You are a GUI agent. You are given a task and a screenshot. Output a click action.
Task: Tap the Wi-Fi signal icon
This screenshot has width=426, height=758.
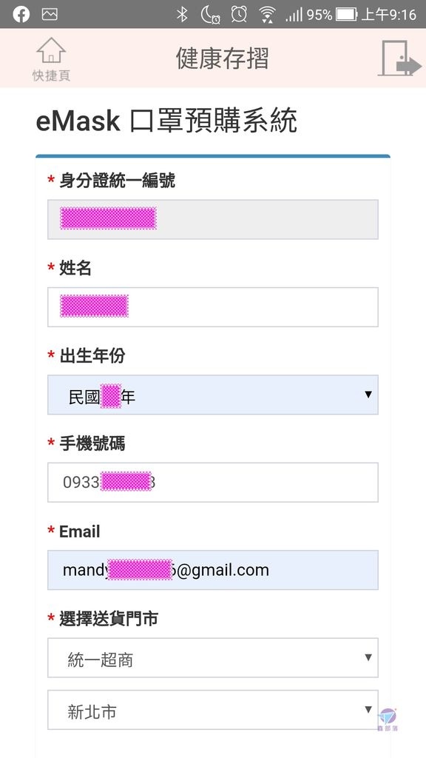pos(266,15)
